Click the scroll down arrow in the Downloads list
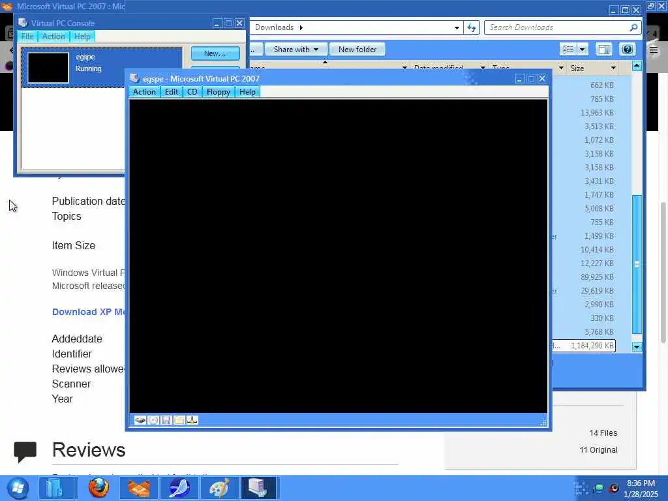The width and height of the screenshot is (668, 501). [637, 347]
